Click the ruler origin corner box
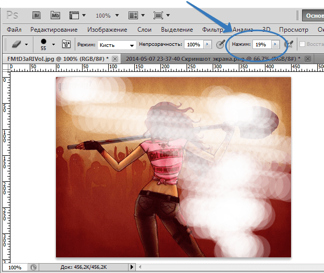This screenshot has width=324, height=273. 6,68
